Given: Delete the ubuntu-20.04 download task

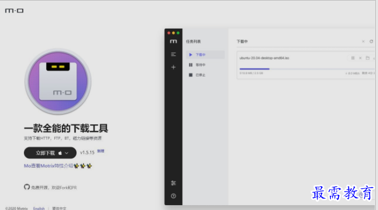Looking at the screenshot, I should click(360, 58).
